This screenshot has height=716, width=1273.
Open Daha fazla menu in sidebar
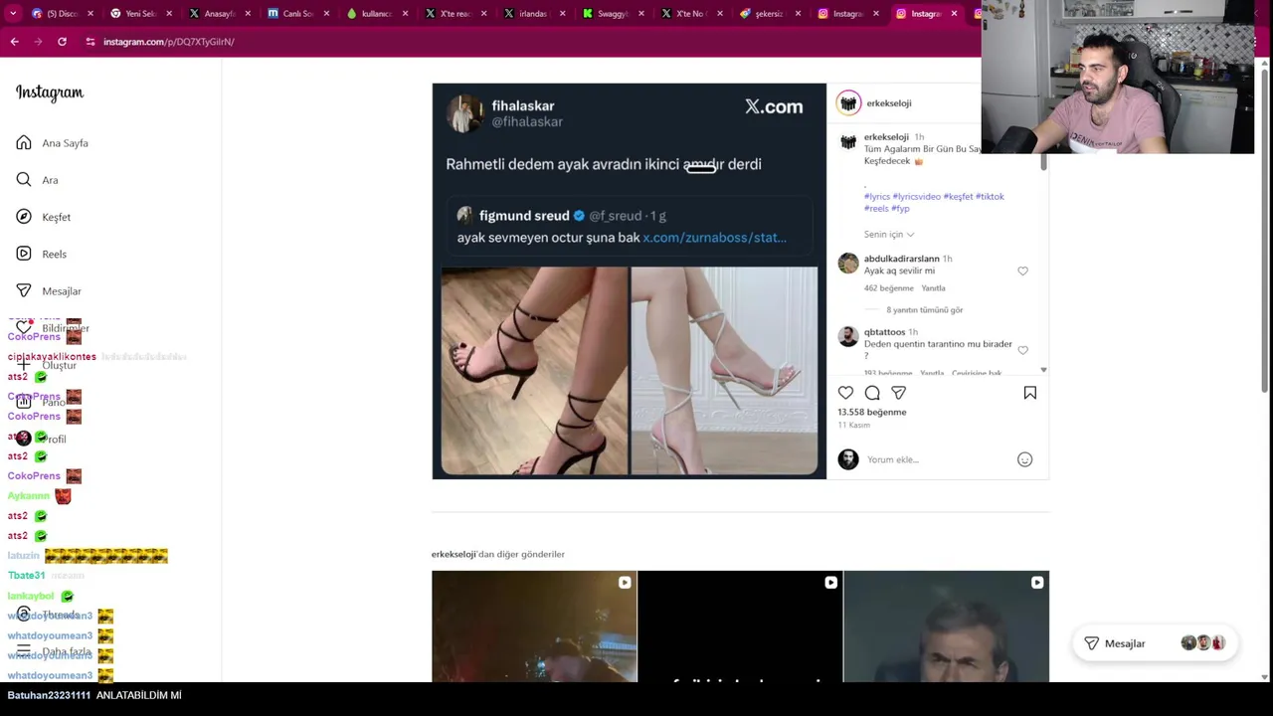(54, 652)
